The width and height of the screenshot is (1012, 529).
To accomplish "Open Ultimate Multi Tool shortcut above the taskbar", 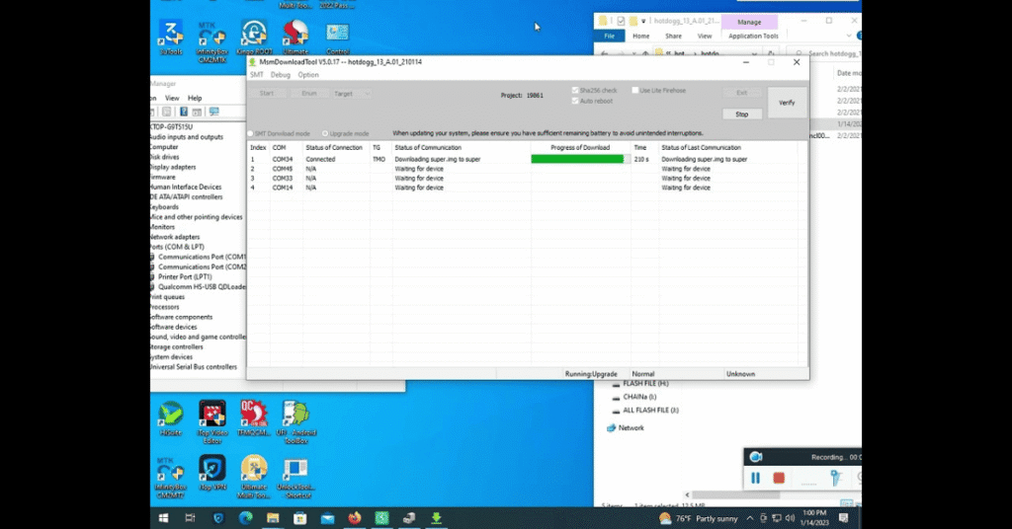I will pos(254,477).
